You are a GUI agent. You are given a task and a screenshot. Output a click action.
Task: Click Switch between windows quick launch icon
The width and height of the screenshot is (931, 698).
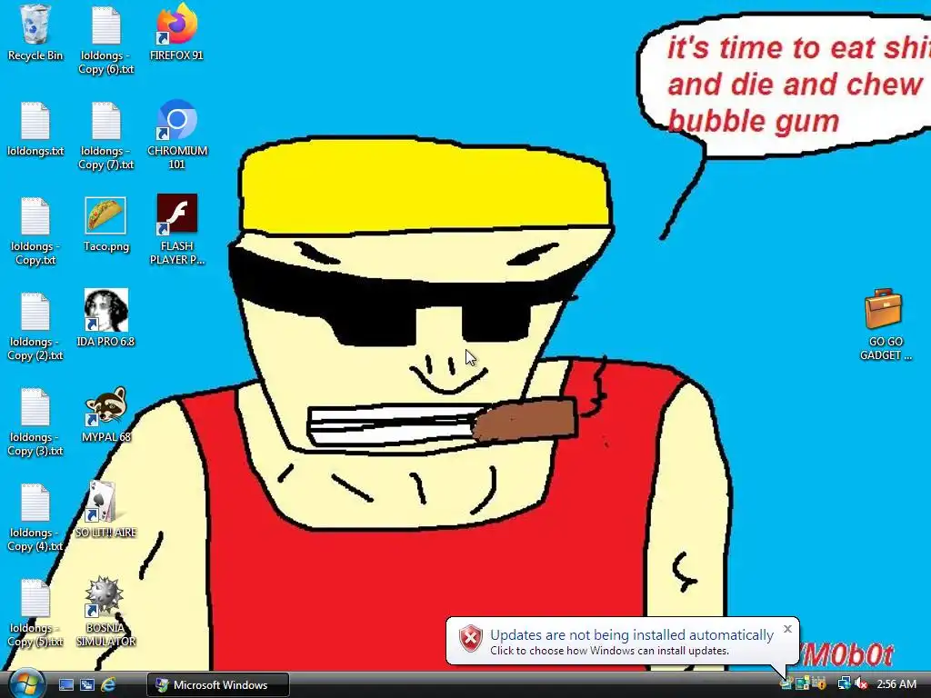coord(86,685)
